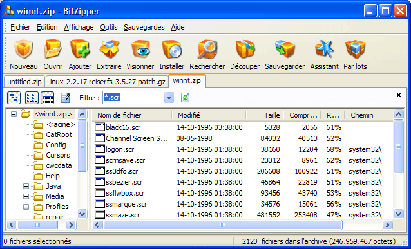Image resolution: width=411 pixels, height=249 pixels.
Task: Click the Installer disc icon
Action: tap(172, 49)
